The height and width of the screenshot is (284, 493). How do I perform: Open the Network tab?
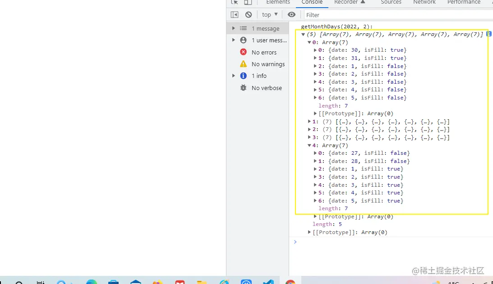(x=424, y=2)
